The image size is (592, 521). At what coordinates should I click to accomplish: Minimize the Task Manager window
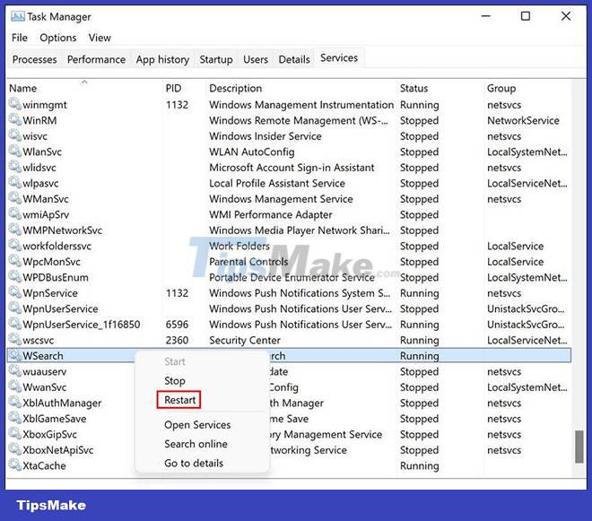486,16
